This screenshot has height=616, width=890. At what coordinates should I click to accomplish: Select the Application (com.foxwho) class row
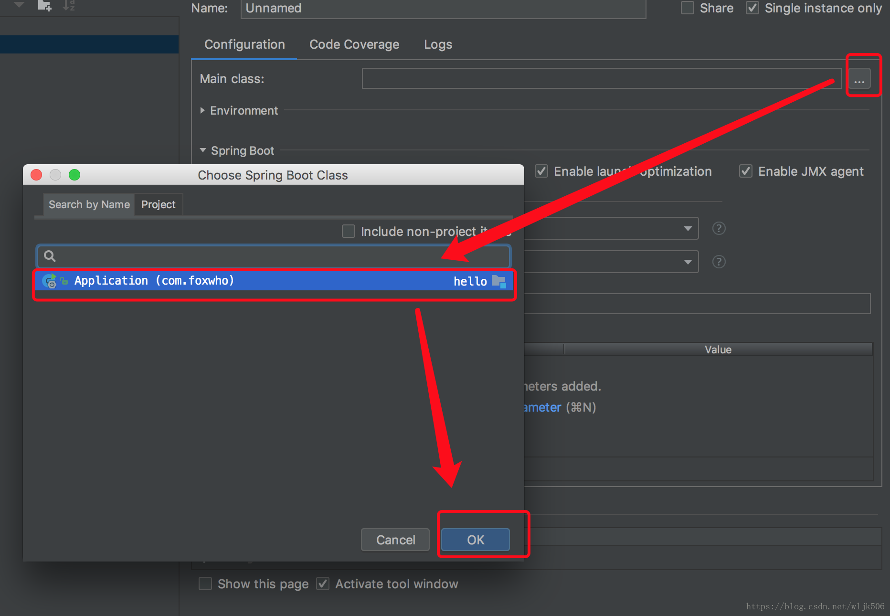tap(274, 281)
